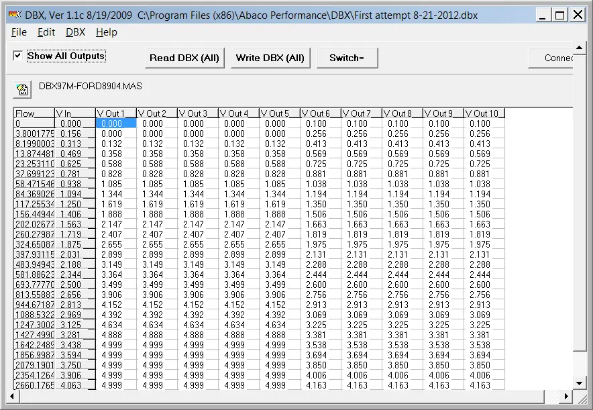Select the highlighted 0.000 cell in V Out 1
The height and width of the screenshot is (410, 593).
pyautogui.click(x=116, y=123)
